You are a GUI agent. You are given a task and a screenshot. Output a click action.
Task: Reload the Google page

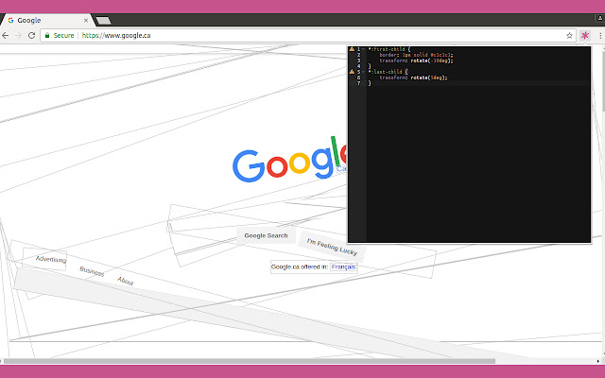pos(31,36)
